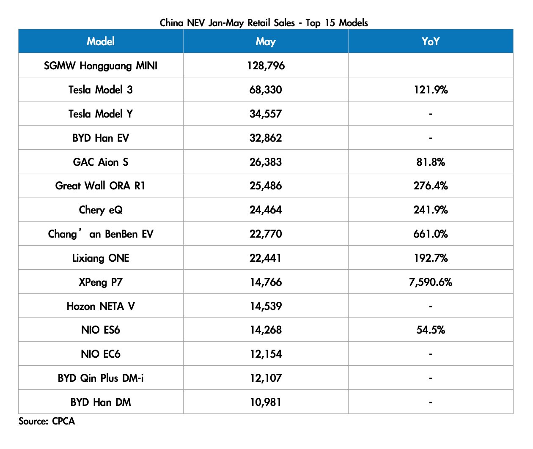Select the Tesla Model 3 cell
This screenshot has height=449, width=533.
pos(101,90)
